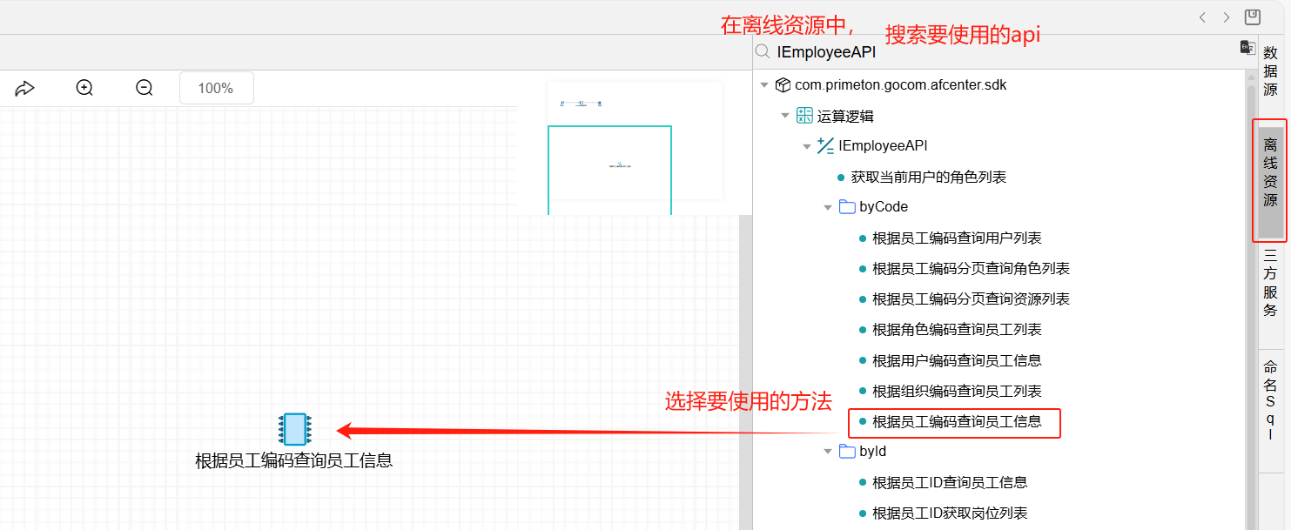Collapse the byId folder
Image resolution: width=1291 pixels, height=530 pixels.
pos(828,452)
